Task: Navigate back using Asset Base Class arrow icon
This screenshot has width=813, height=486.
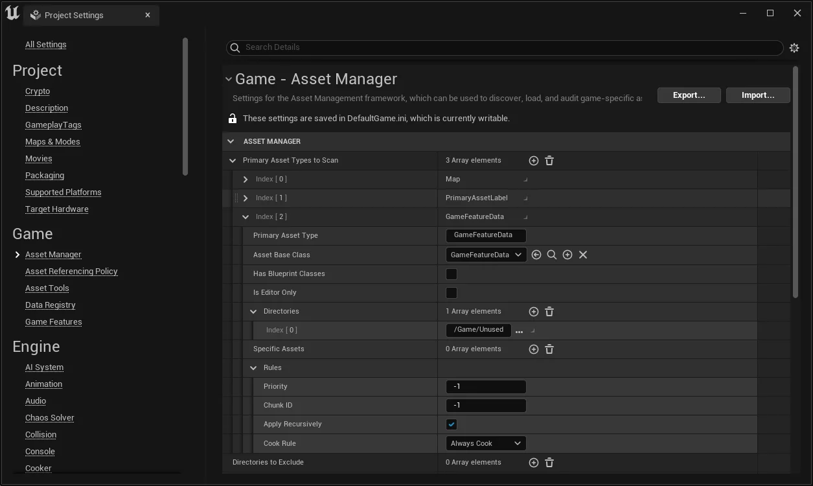Action: click(536, 255)
